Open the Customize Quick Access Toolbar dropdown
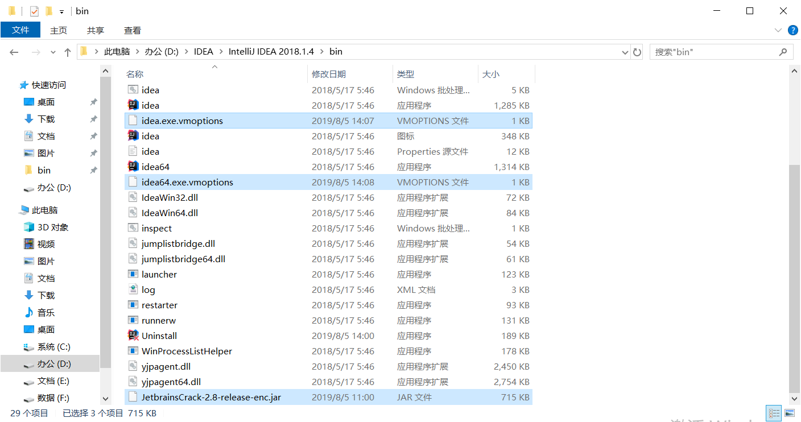 [61, 11]
